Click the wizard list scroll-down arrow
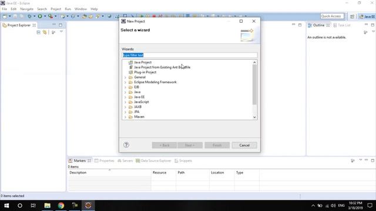376x211 pixels. 254,117
